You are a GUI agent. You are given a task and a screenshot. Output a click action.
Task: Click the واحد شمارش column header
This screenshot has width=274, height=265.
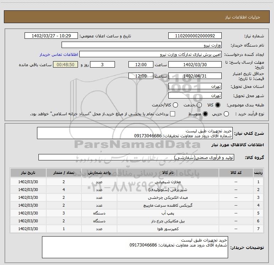(x=99, y=173)
